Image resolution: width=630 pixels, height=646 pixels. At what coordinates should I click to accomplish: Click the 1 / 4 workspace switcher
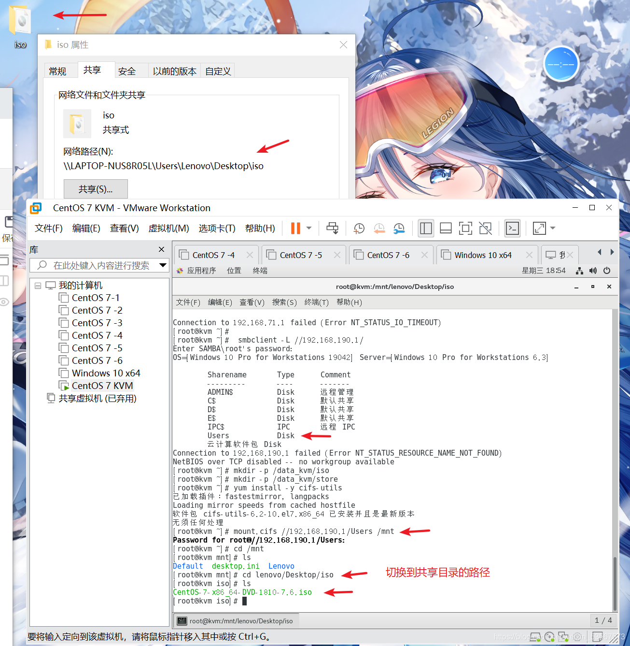tap(603, 620)
